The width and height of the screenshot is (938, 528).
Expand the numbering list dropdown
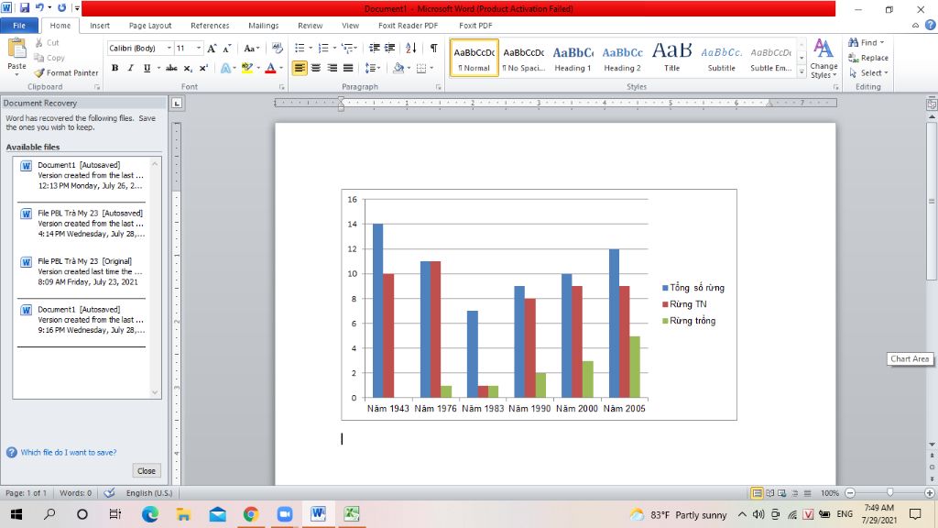(333, 48)
